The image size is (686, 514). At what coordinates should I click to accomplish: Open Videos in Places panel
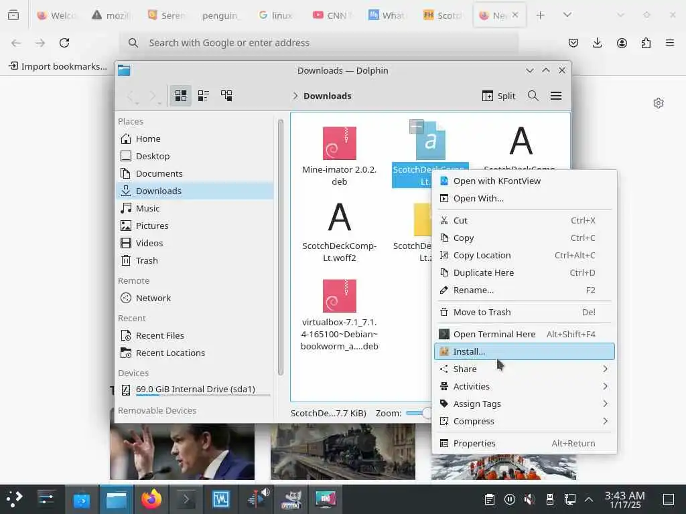click(x=195, y=243)
